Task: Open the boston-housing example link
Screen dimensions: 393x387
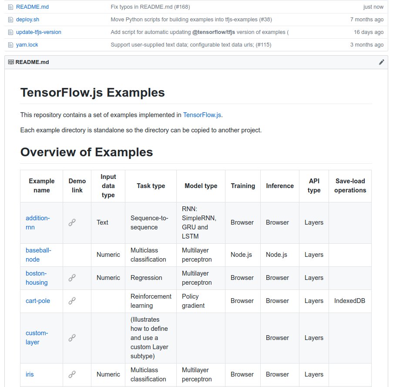Action: pyautogui.click(x=37, y=278)
